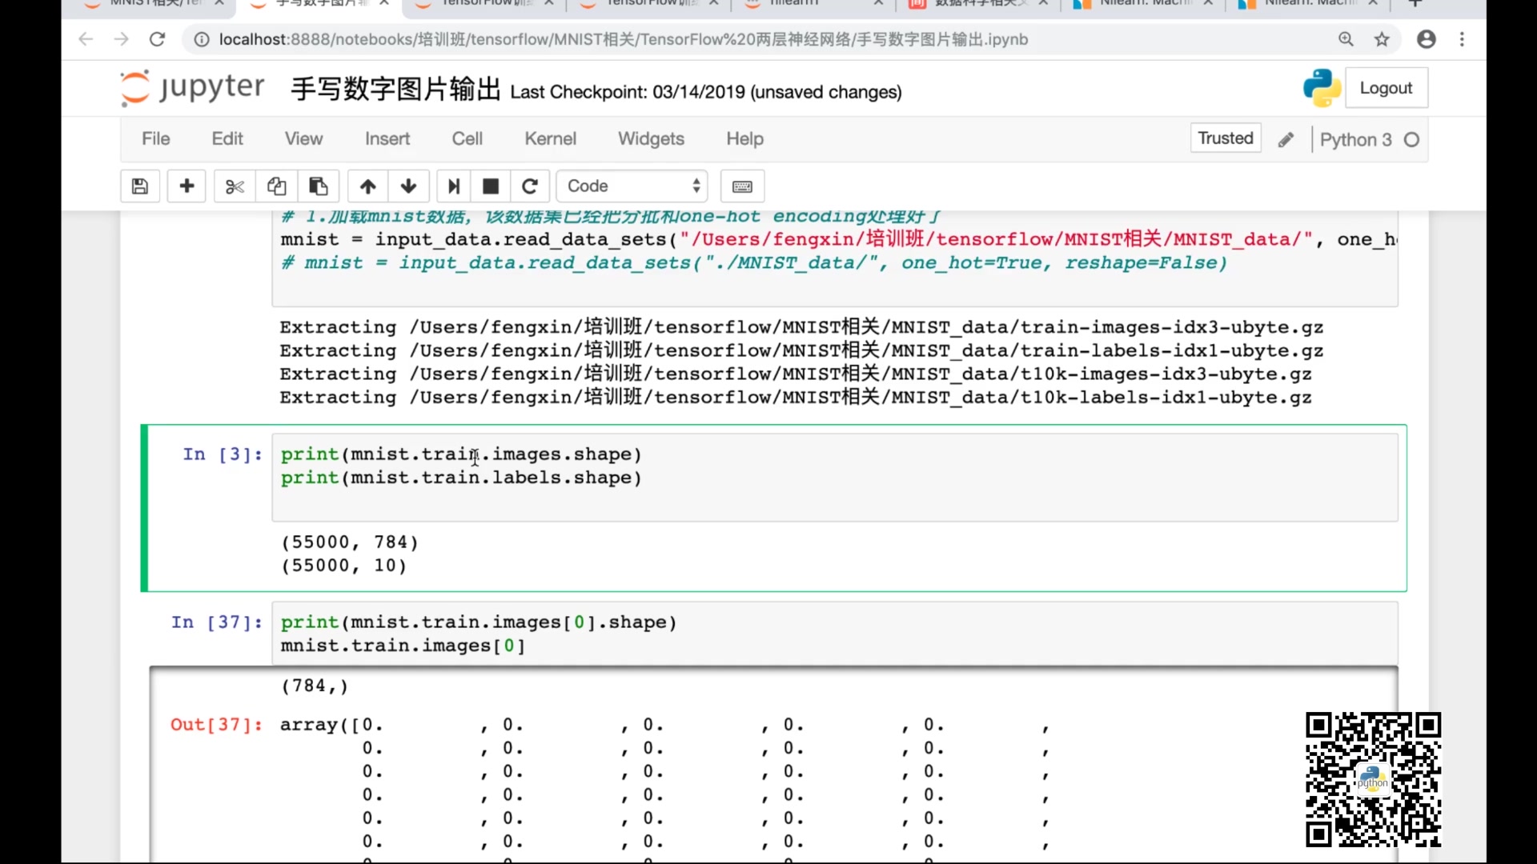Move selected cell up arrow
This screenshot has width=1537, height=864.
[x=368, y=186]
